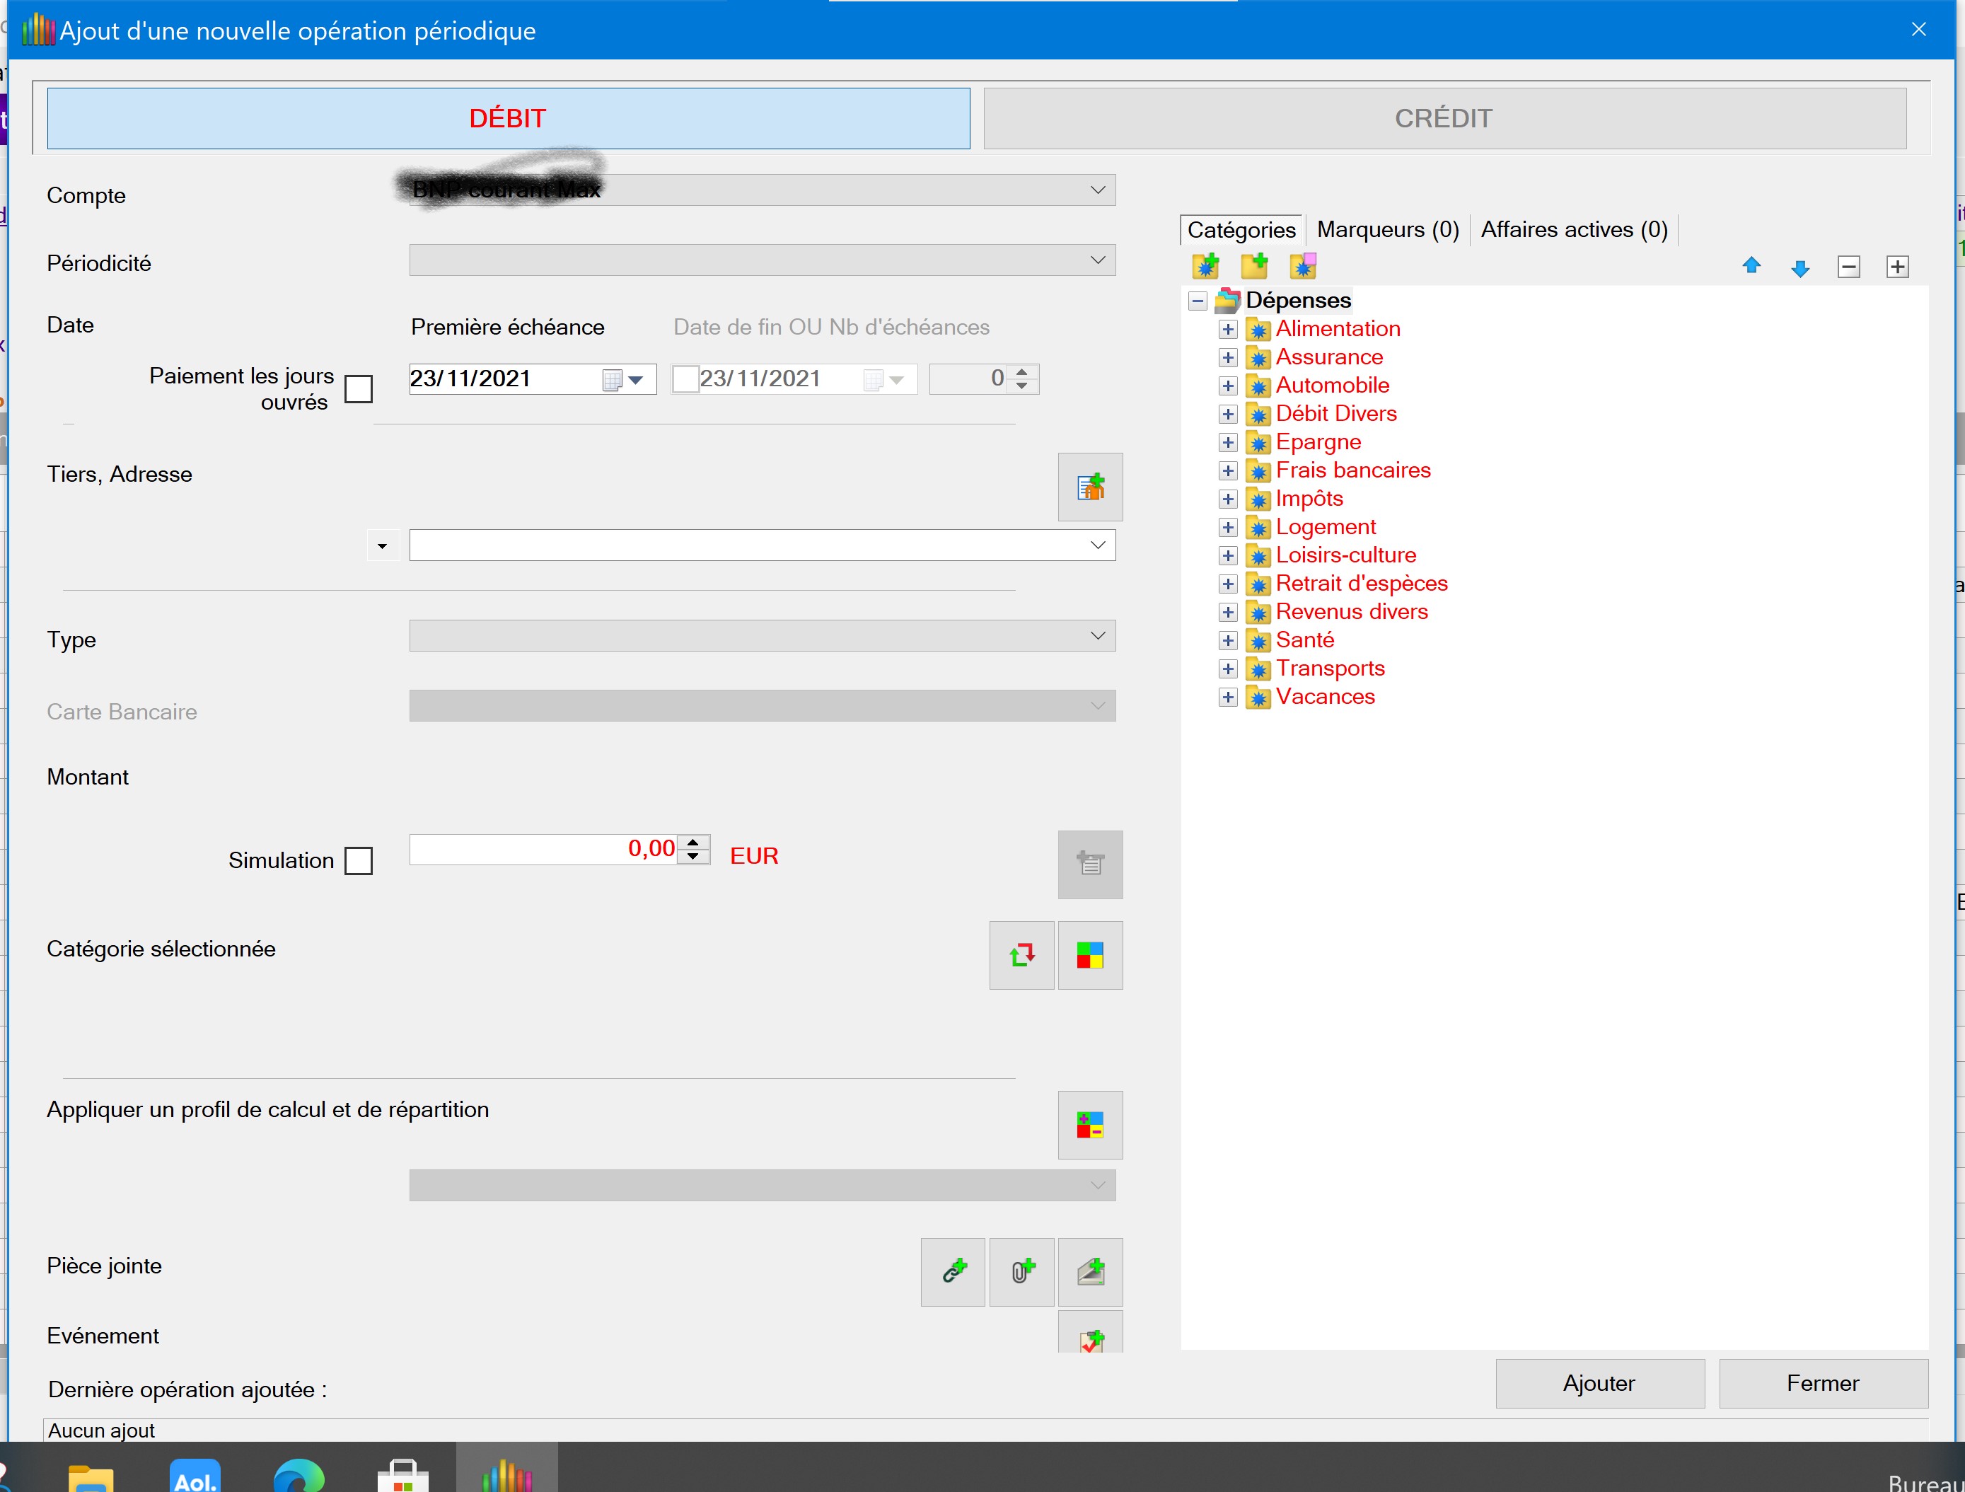Open the colored category split squares icon
This screenshot has width=1965, height=1492.
pyautogui.click(x=1090, y=955)
